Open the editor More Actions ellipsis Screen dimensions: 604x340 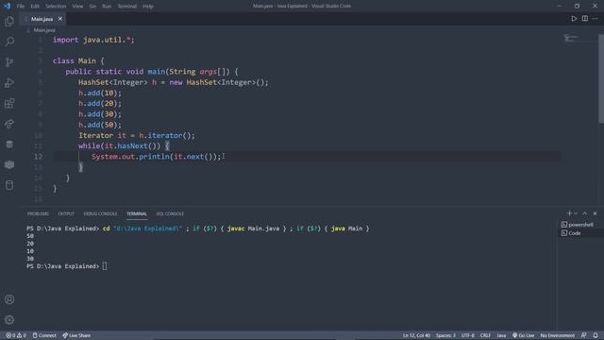tap(596, 19)
